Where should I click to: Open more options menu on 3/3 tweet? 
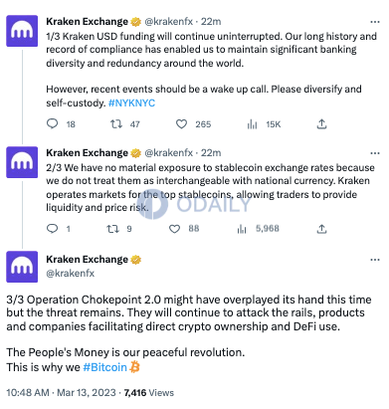(375, 260)
